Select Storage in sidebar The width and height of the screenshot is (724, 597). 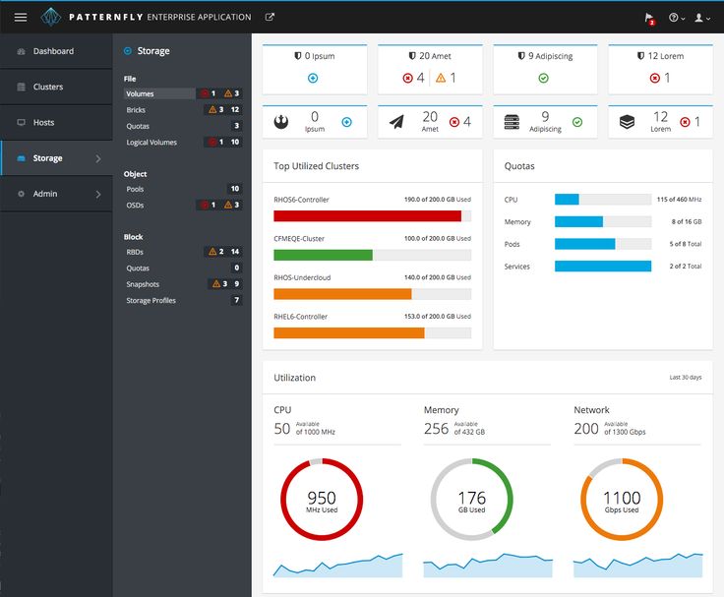pyautogui.click(x=56, y=158)
